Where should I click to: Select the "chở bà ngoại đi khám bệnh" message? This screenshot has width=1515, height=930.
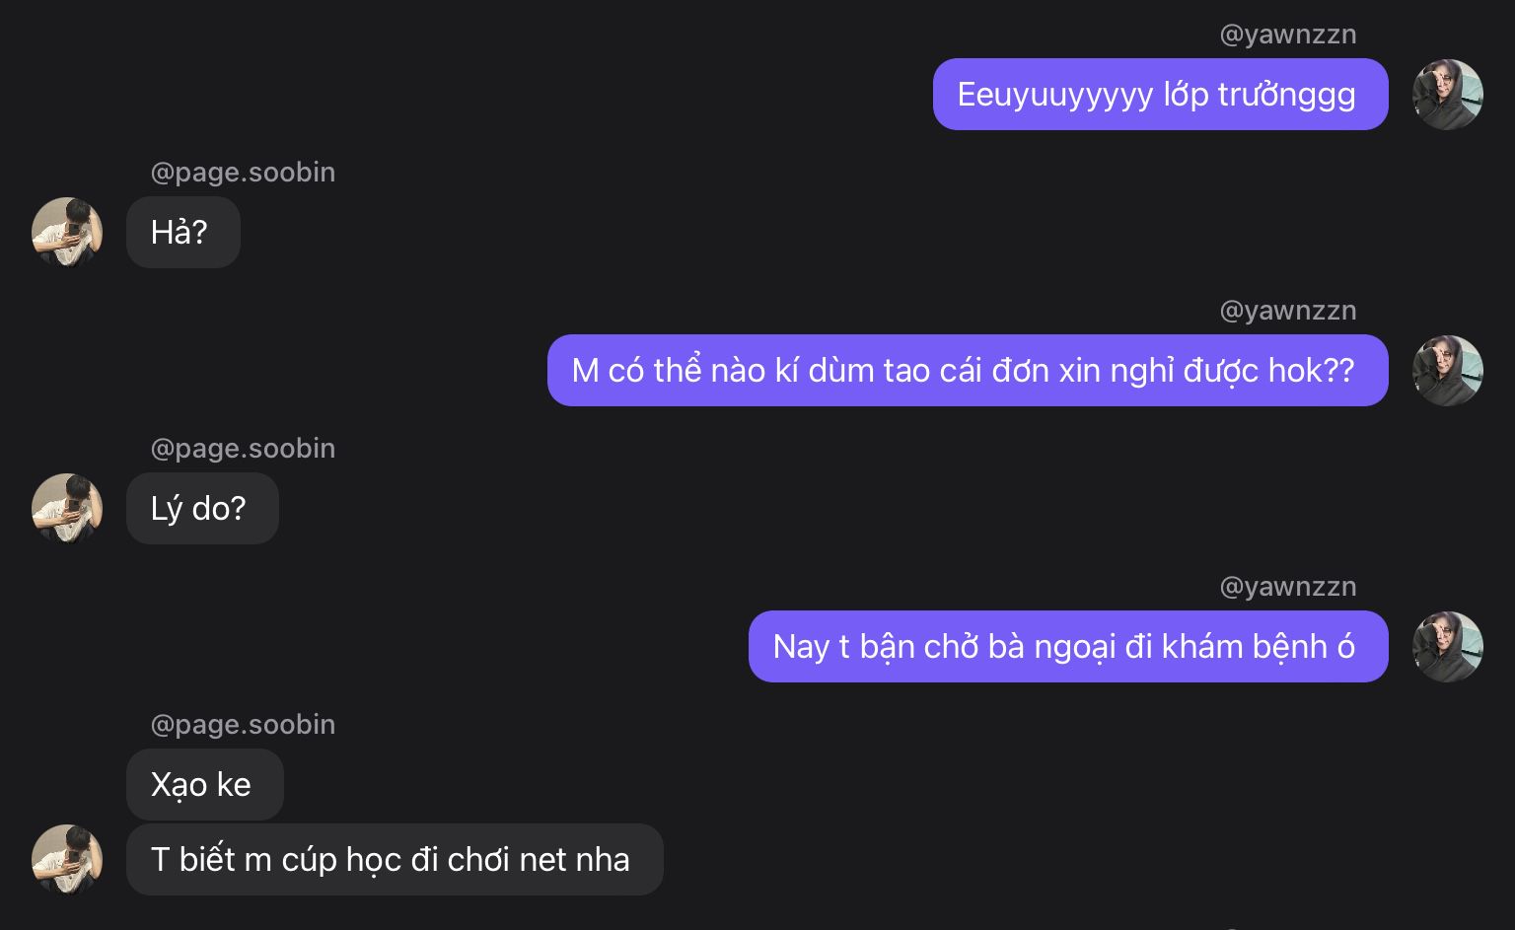(1067, 647)
